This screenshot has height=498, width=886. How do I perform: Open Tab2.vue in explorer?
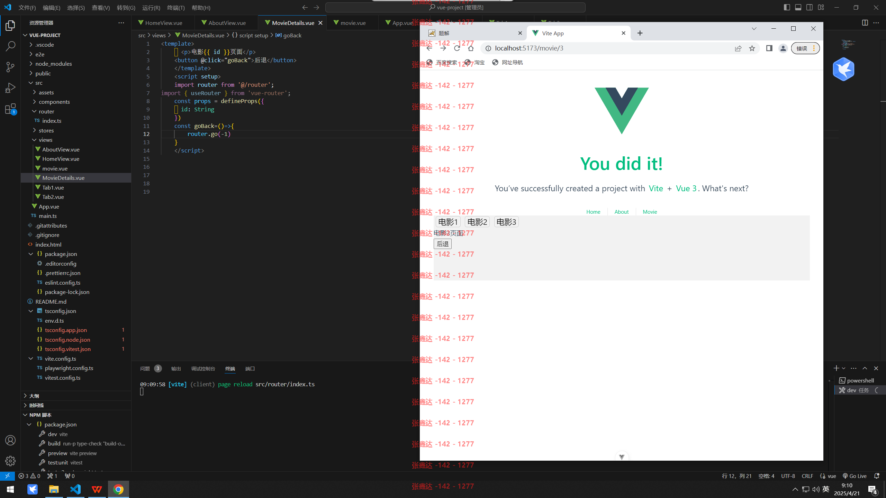coord(76,197)
